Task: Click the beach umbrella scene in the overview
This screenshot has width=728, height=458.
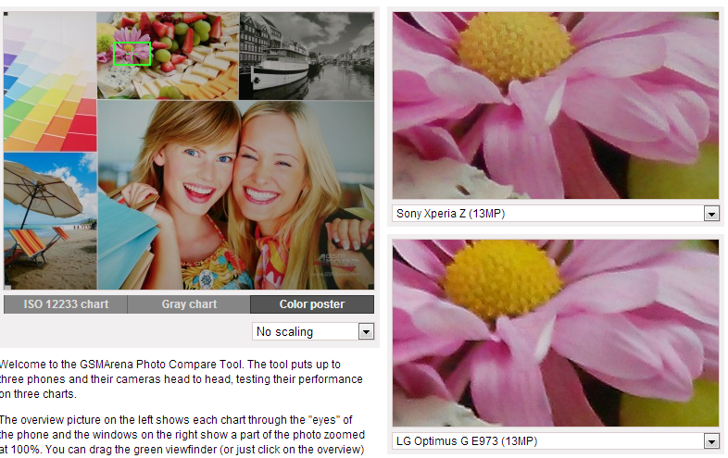Action: click(x=50, y=221)
